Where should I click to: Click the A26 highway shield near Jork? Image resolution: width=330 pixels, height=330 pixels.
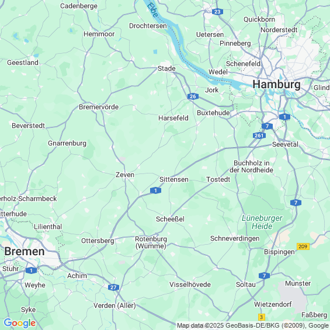click(193, 96)
